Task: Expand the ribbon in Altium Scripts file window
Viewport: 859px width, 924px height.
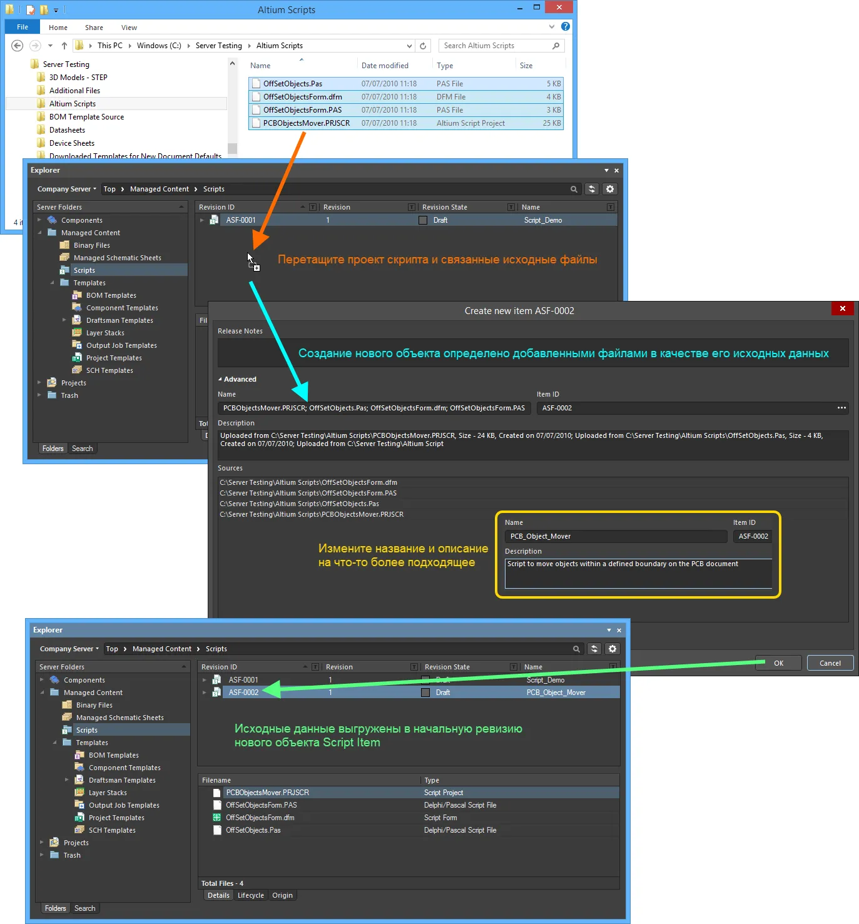Action: pos(552,27)
